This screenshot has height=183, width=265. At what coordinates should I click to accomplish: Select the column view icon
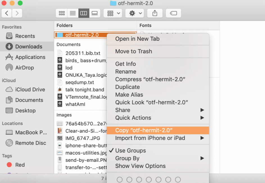tap(83, 13)
